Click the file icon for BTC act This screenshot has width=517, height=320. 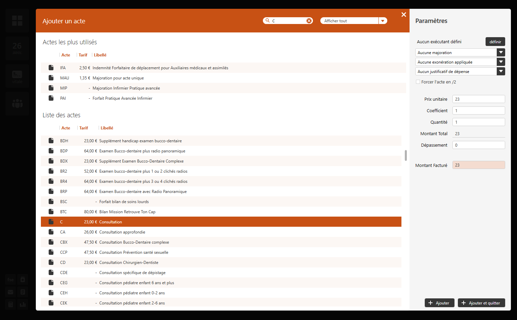[51, 212]
